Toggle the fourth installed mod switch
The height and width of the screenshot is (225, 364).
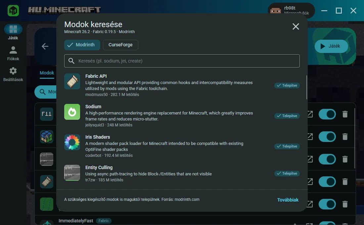click(x=327, y=182)
